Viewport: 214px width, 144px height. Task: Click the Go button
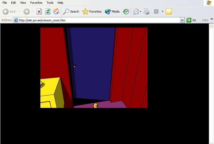(x=192, y=20)
